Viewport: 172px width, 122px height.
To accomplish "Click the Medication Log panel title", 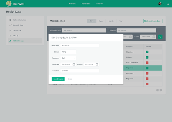I will coord(58,21).
